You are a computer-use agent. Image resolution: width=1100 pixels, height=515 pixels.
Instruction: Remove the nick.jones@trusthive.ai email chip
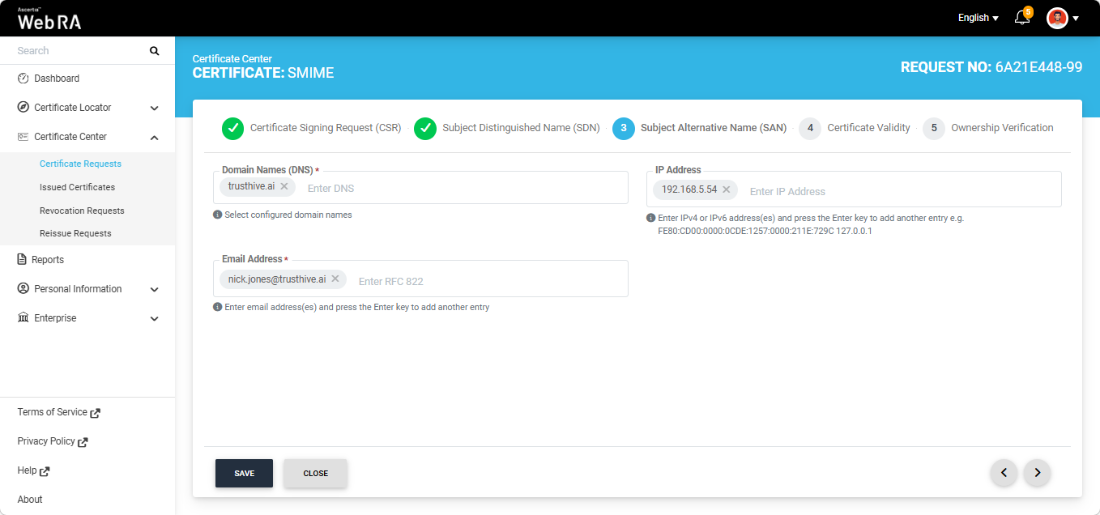coord(335,279)
